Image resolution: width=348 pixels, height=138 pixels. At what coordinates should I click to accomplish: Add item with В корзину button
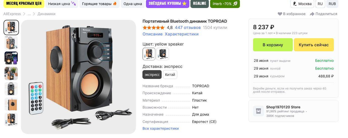(x=273, y=45)
